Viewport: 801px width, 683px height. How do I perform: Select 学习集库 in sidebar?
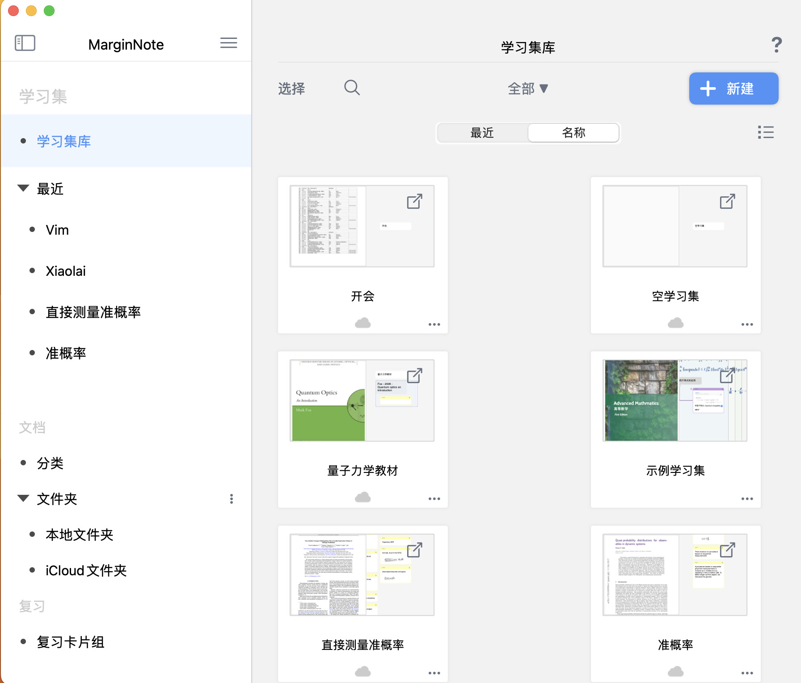[x=126, y=141]
